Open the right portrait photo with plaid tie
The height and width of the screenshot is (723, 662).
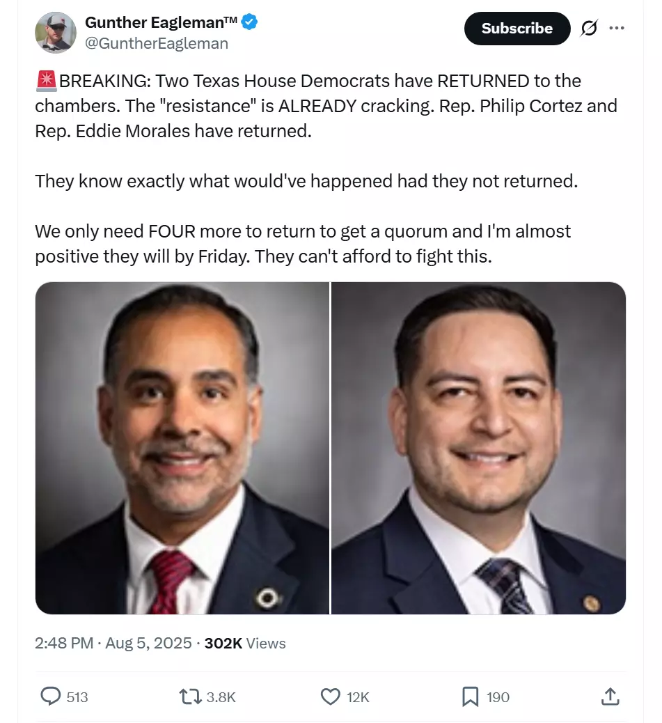coord(479,448)
